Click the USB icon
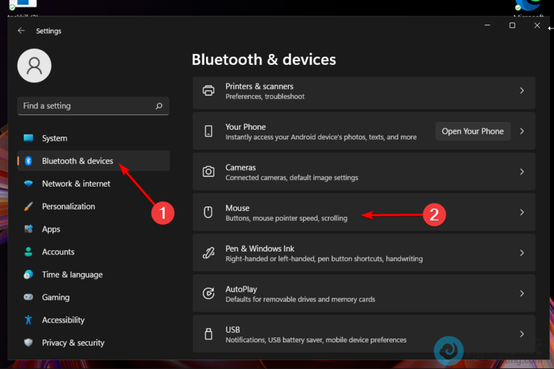Screen dimensions: 554x369 pos(208,334)
